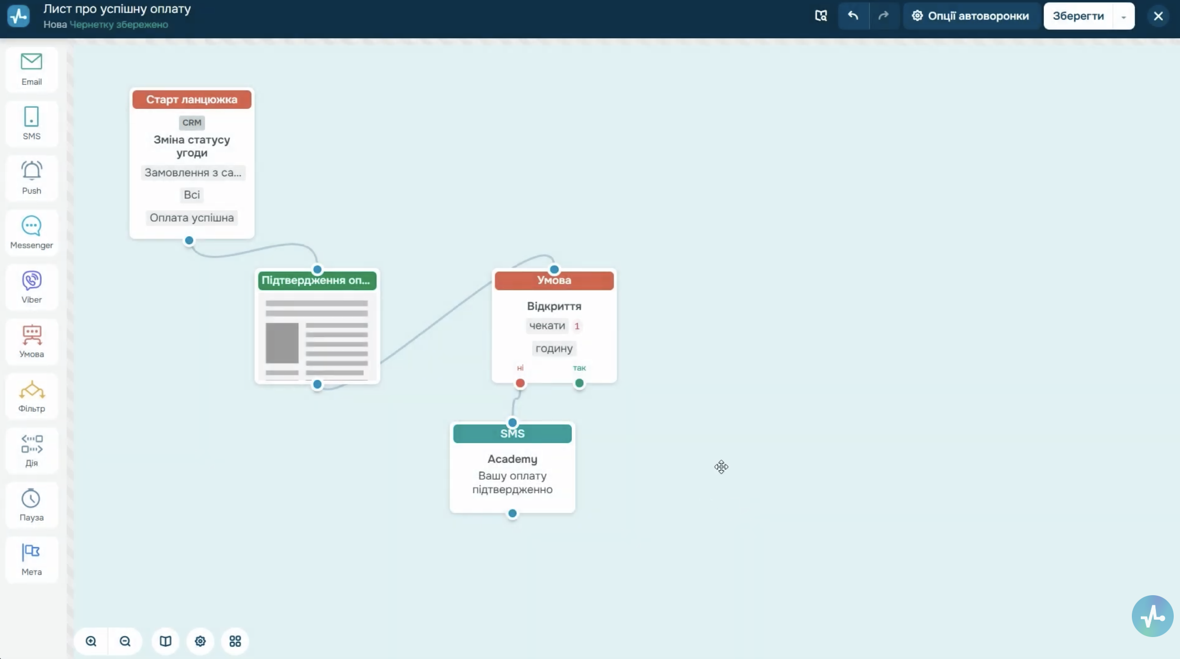
Task: Choose the Push notification block
Action: tap(31, 178)
